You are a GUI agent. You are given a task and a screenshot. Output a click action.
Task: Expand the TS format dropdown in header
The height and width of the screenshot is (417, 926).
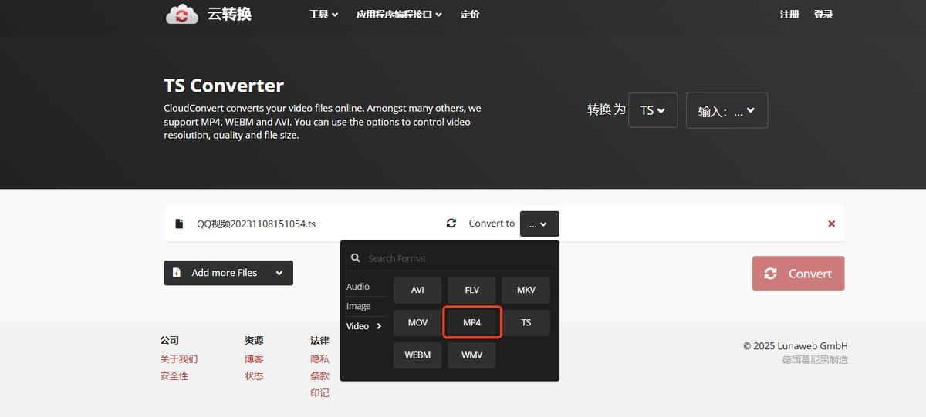(653, 110)
